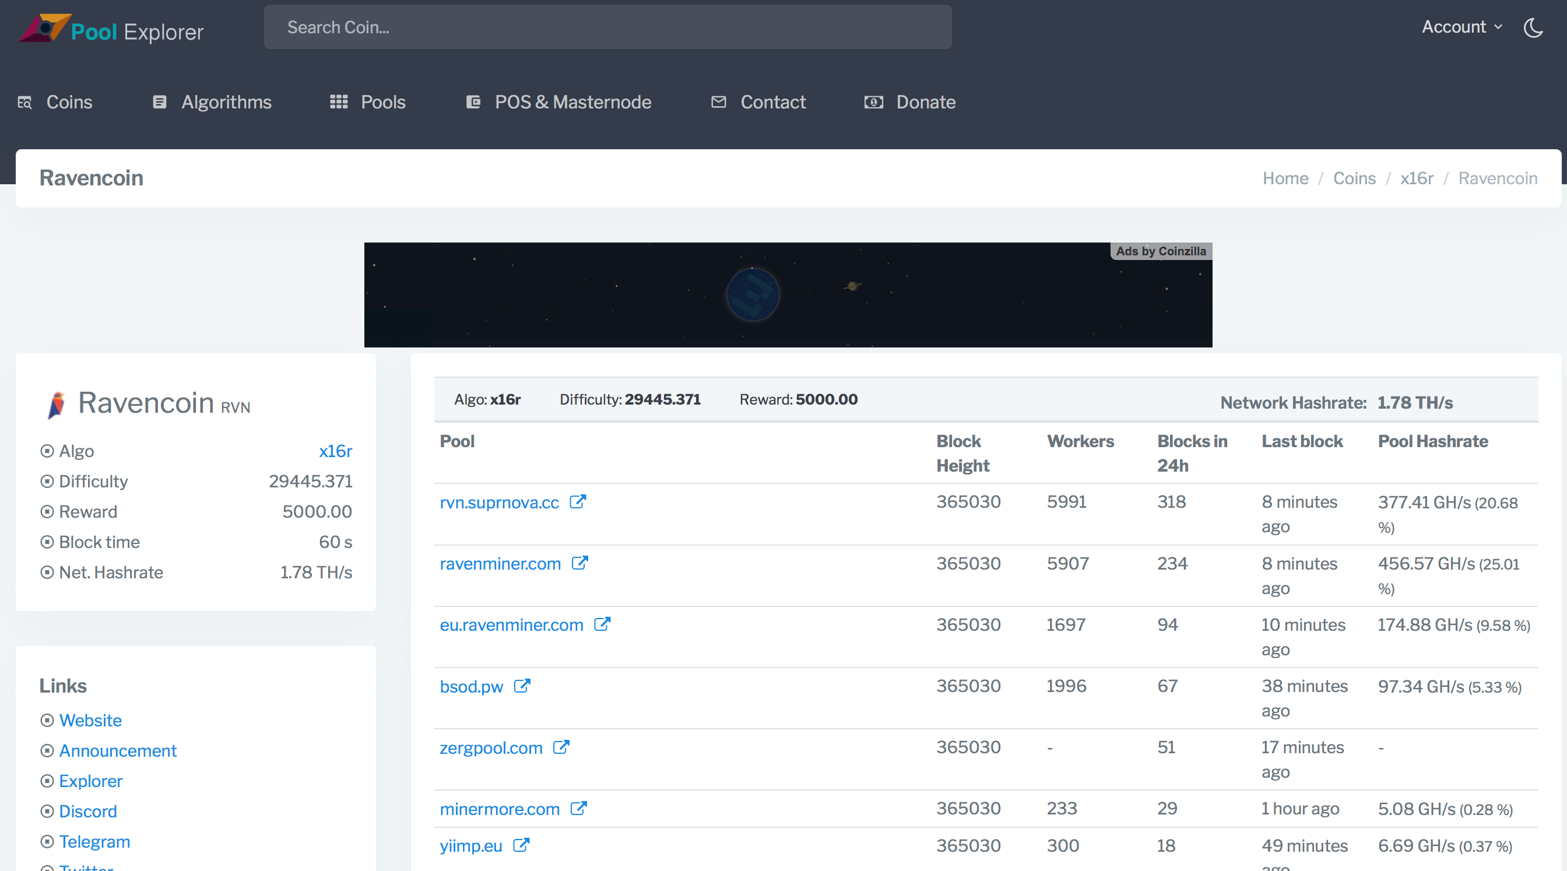The image size is (1567, 871).
Task: Click external icon beside bsod.pw
Action: [x=522, y=686]
